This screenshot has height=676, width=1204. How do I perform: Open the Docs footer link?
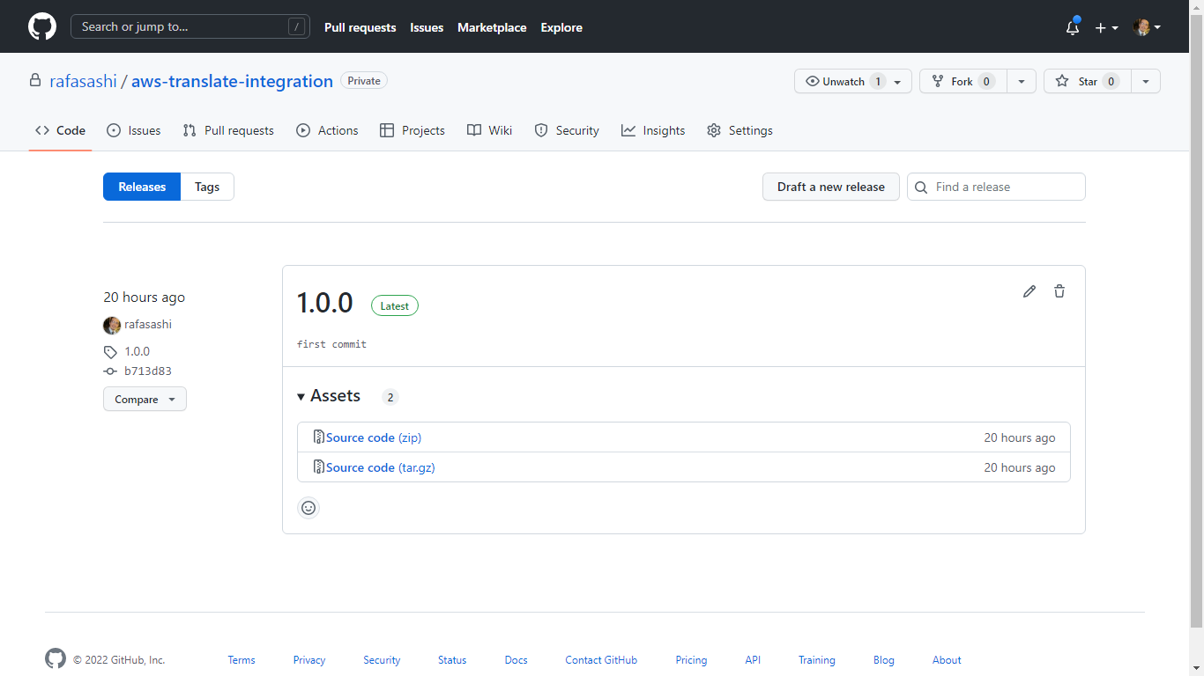pyautogui.click(x=517, y=660)
